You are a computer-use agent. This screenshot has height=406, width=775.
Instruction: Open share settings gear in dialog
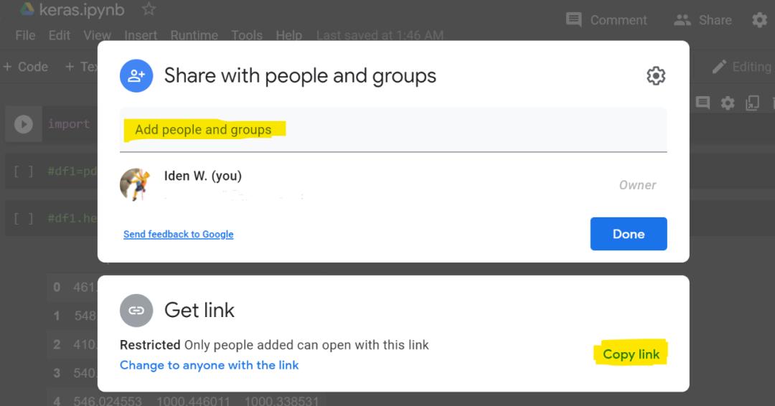tap(656, 76)
